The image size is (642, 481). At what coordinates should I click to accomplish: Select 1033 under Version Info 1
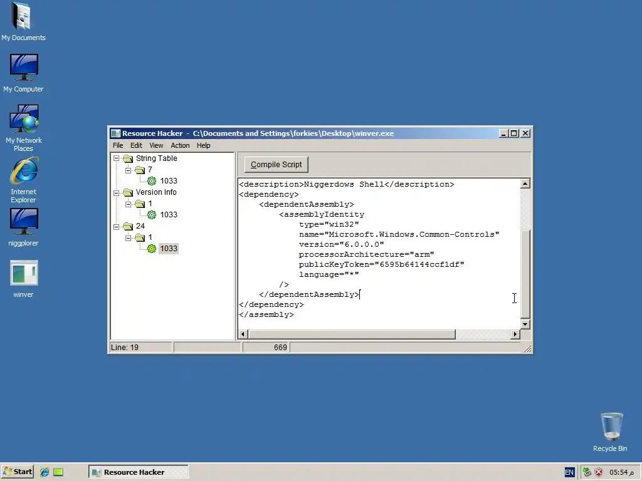point(169,215)
